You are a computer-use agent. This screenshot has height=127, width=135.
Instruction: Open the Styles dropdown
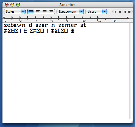pyautogui.click(x=15, y=12)
